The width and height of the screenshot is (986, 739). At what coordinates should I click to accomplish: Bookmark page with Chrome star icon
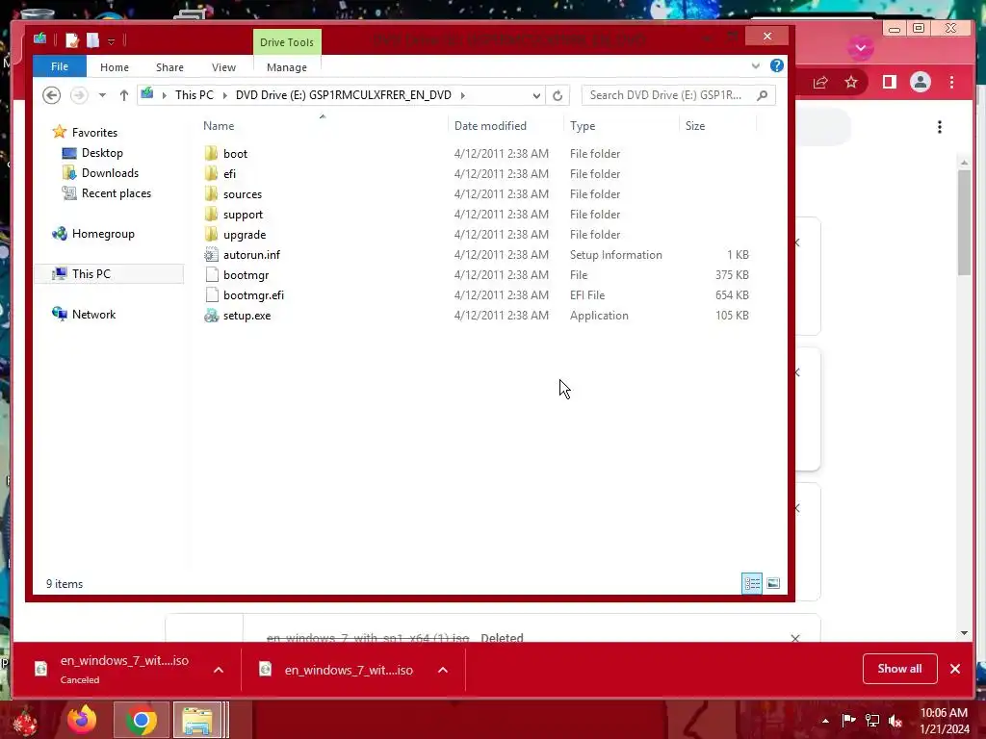pos(851,82)
